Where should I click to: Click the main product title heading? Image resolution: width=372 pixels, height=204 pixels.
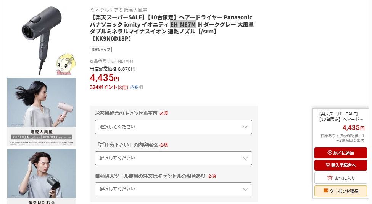(x=172, y=28)
